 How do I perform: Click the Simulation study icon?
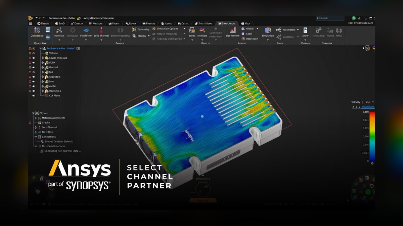268,30
